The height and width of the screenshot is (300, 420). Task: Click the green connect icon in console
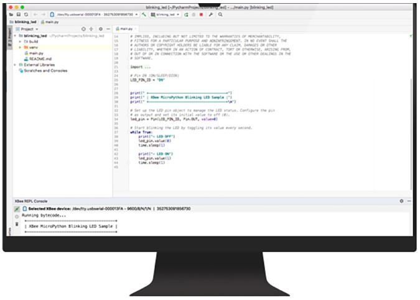[17, 209]
